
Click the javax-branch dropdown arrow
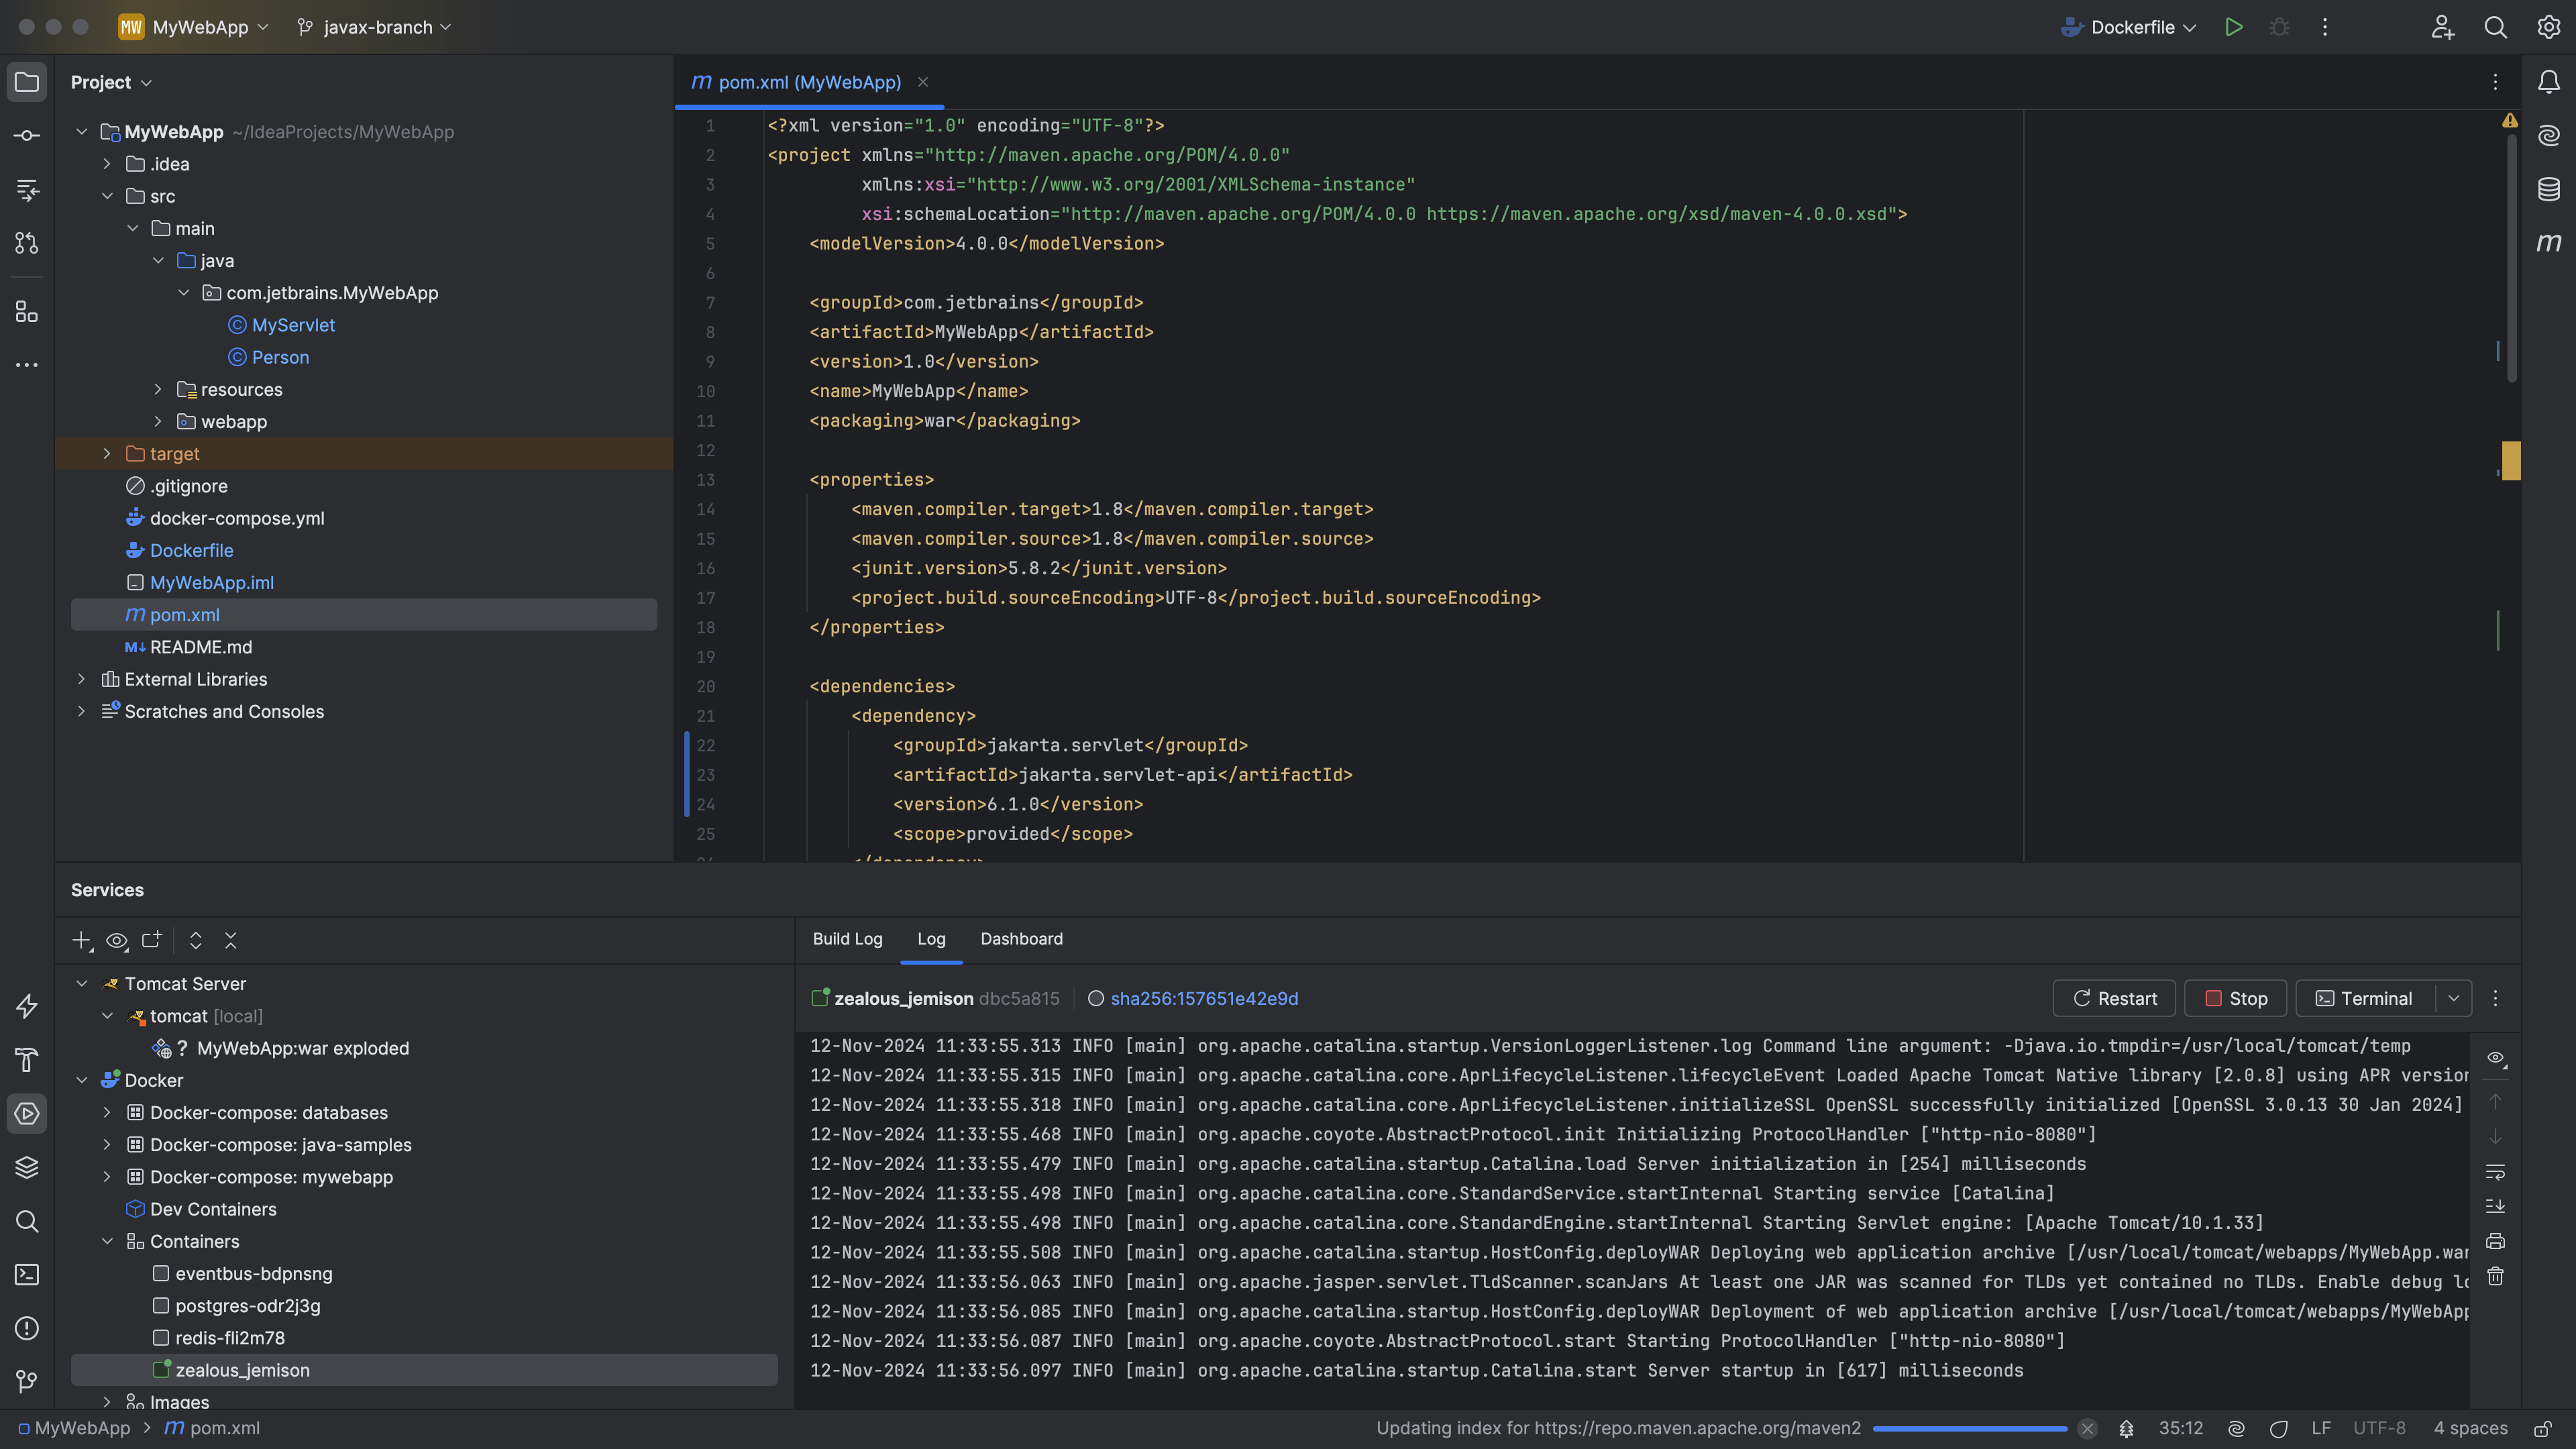[447, 27]
